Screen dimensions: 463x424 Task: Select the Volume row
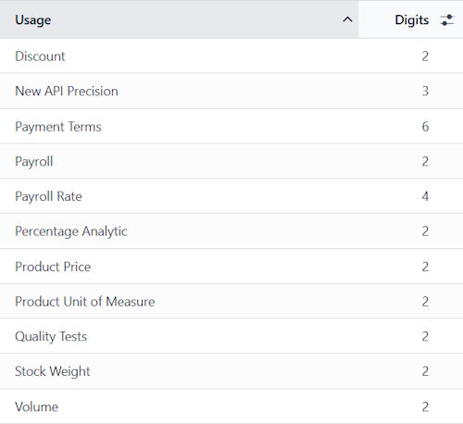(231, 406)
